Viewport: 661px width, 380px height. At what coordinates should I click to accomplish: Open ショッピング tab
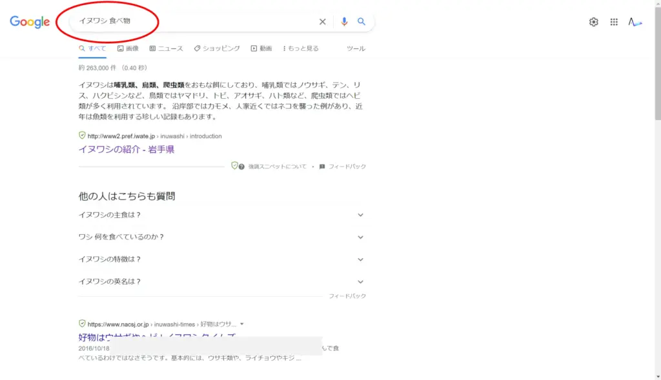coord(217,48)
